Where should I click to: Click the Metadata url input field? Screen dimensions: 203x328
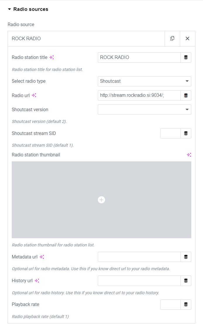coord(139,257)
